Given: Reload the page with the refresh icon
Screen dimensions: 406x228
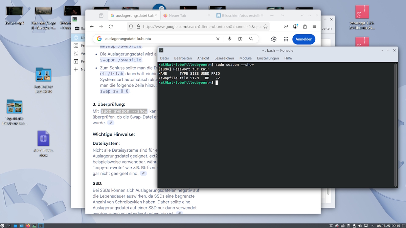Looking at the screenshot, I should [111, 26].
